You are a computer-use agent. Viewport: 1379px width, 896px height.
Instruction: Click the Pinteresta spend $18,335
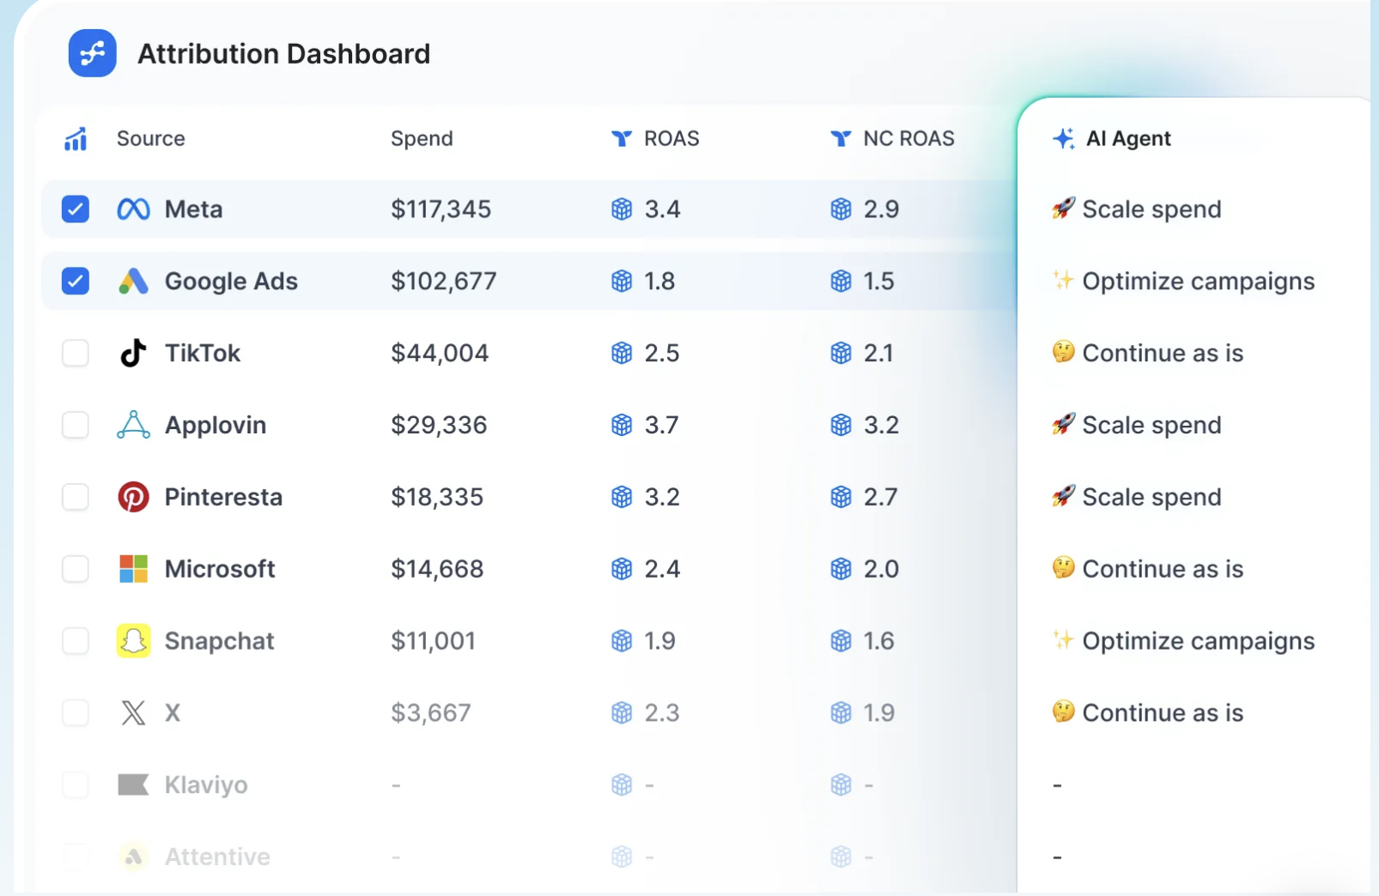coord(437,498)
